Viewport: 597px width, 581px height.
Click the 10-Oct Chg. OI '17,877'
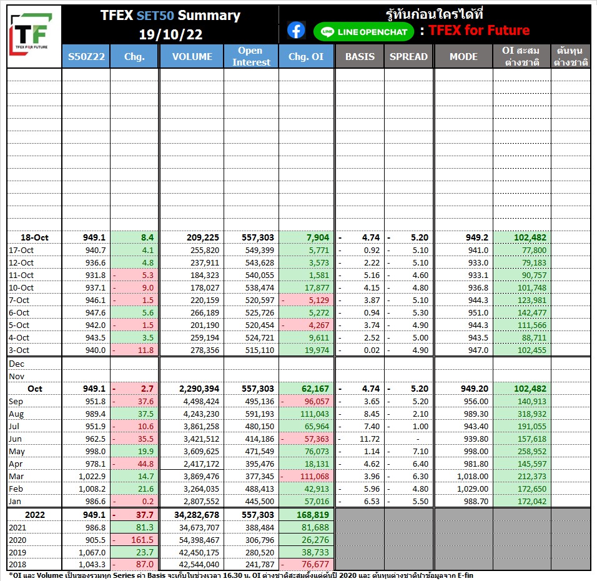click(317, 288)
